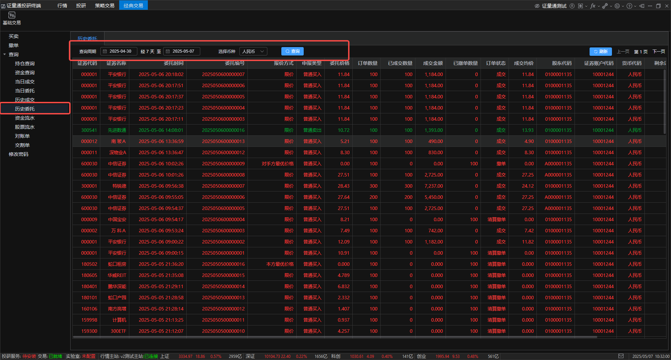Select 撤单 in the sidebar

point(14,45)
